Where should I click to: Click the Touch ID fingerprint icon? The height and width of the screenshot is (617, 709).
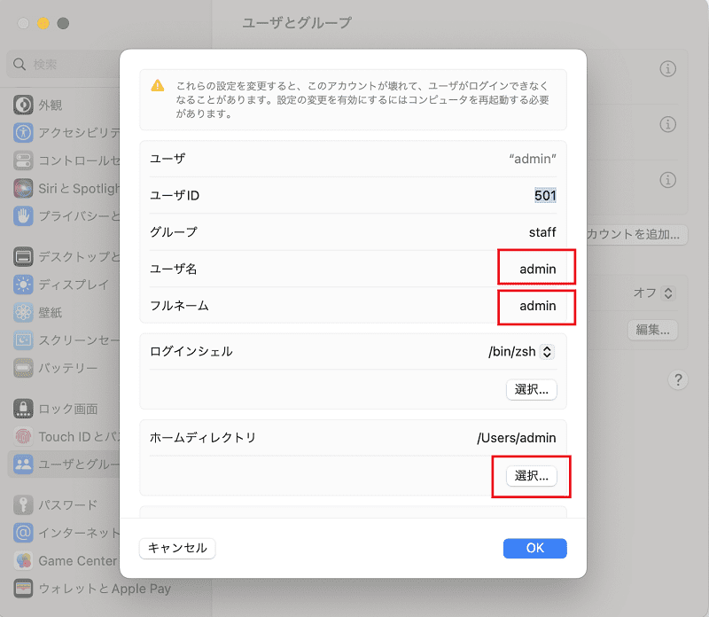tap(23, 436)
